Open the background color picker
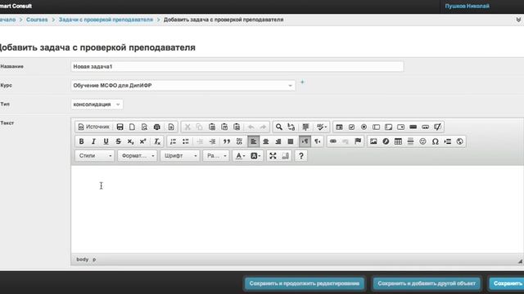The height and width of the screenshot is (294, 524). (255, 156)
